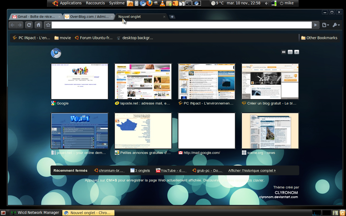Switch to Wicd Network Manager window
The image size is (346, 216).
point(35,213)
